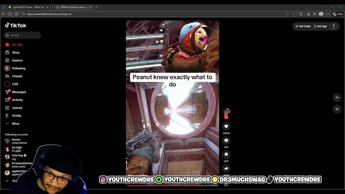Open the Shop page

12,53
